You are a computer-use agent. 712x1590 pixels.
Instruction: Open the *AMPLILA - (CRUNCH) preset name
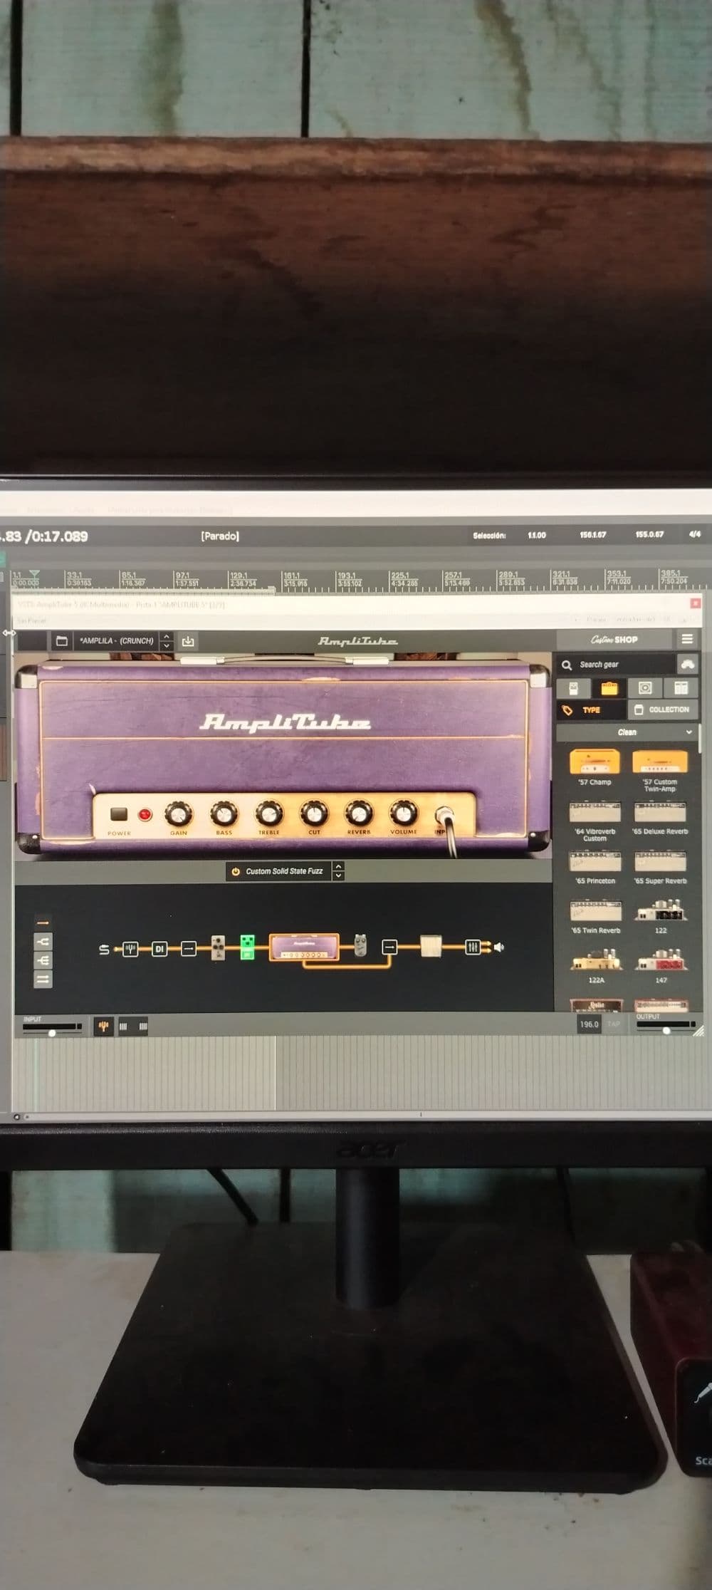(117, 640)
